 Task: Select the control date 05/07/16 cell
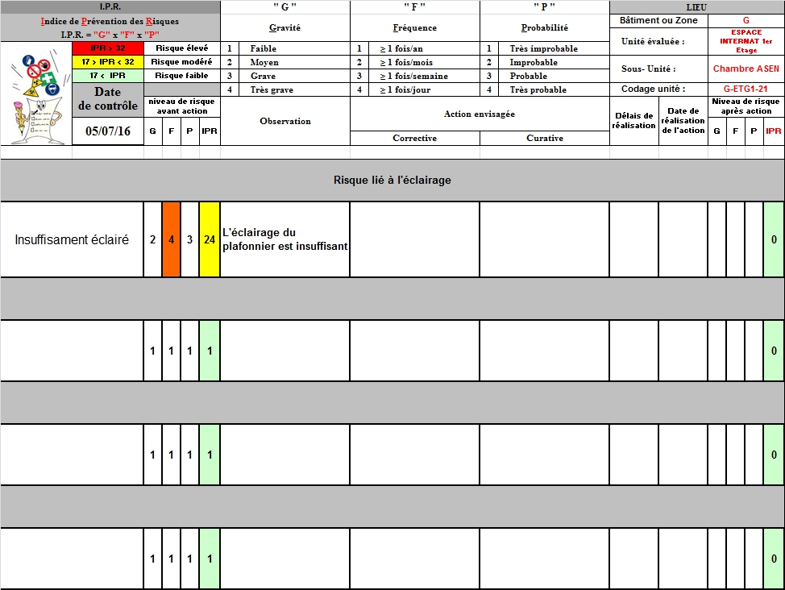coord(107,131)
